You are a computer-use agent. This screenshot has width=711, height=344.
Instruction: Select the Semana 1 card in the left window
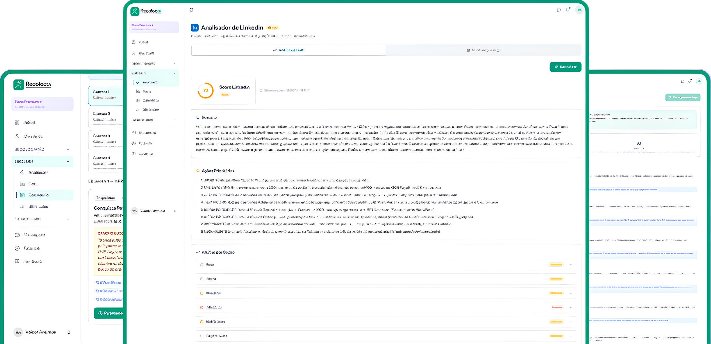tap(106, 96)
